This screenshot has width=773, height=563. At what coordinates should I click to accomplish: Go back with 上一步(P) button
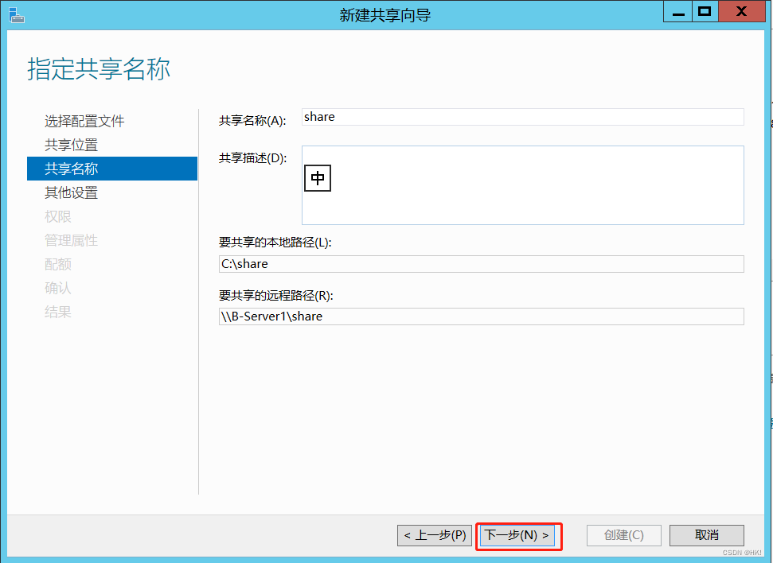[435, 535]
